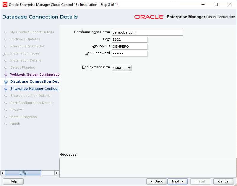
Task: Click Installation Types step
Action: coord(25,53)
